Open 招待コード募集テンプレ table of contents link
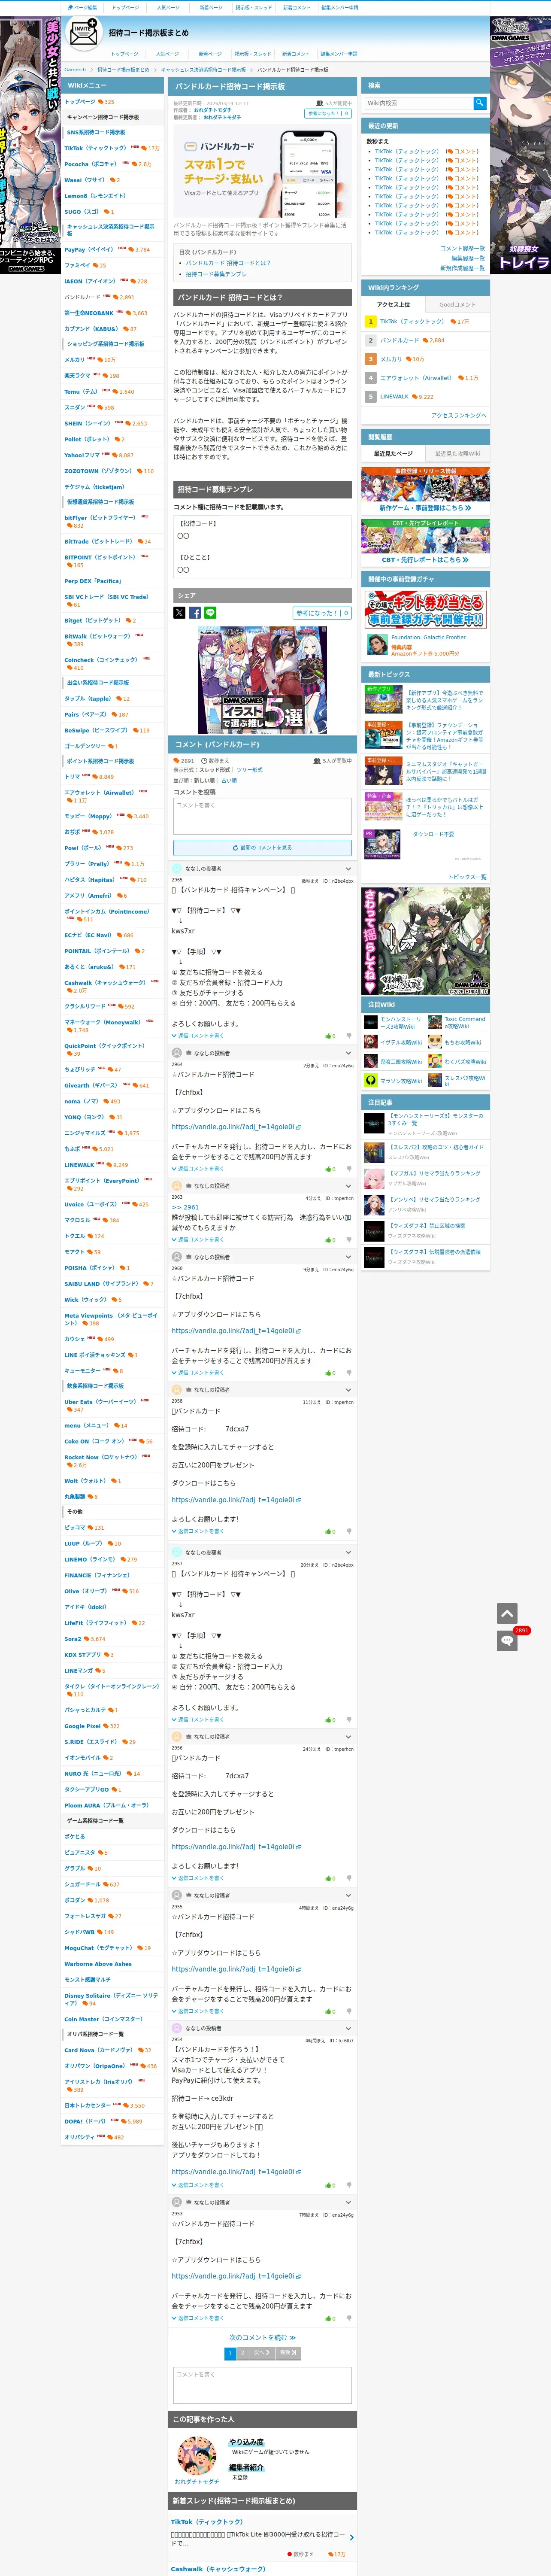 [x=215, y=274]
